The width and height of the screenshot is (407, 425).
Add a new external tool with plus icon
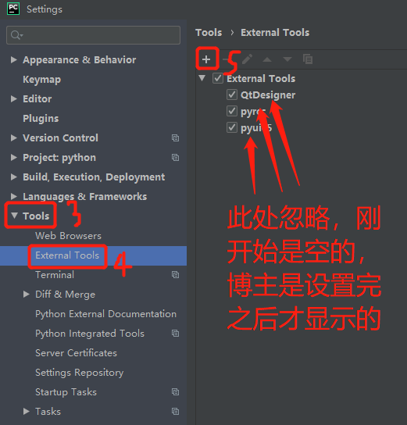point(206,59)
